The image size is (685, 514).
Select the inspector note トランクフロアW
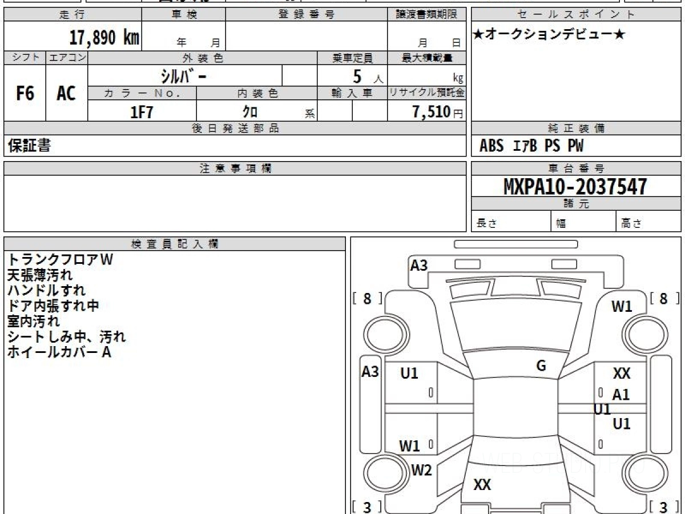point(61,259)
